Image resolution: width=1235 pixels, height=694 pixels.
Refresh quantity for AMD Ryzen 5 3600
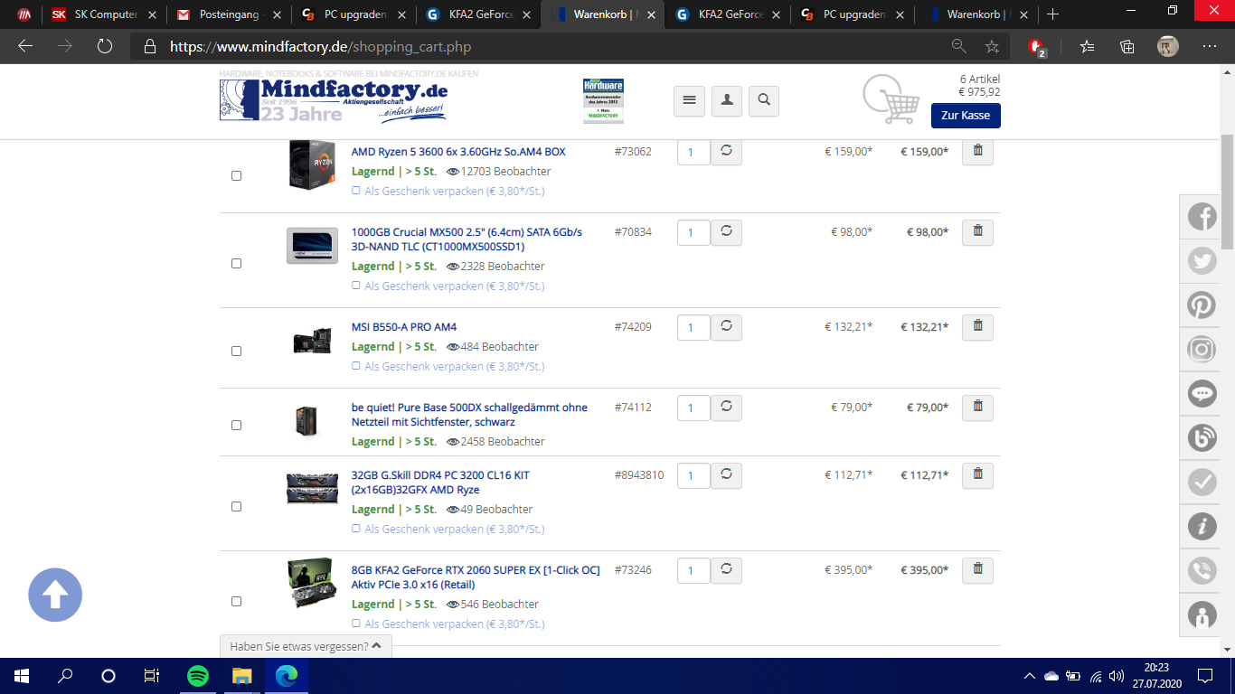coord(726,152)
